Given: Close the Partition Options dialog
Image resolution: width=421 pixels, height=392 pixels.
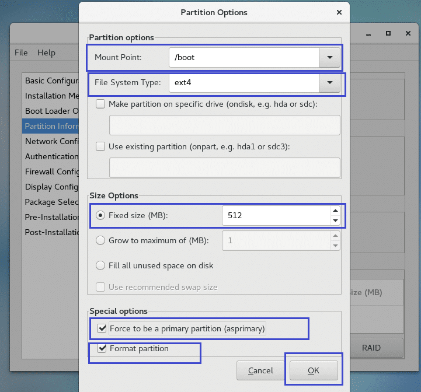Looking at the screenshot, I should click(x=339, y=12).
